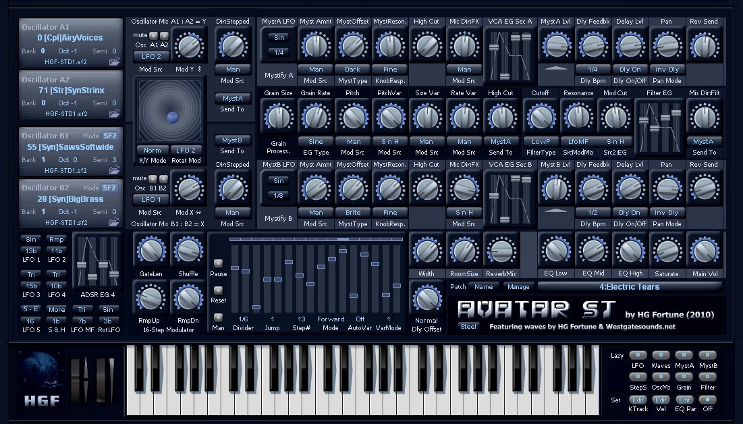Click the Oscillator Mix A1:A2 knob

(x=189, y=46)
